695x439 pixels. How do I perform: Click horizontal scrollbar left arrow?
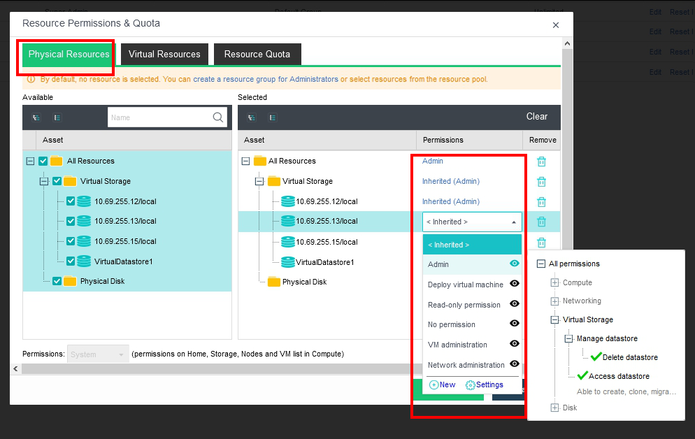coord(15,368)
